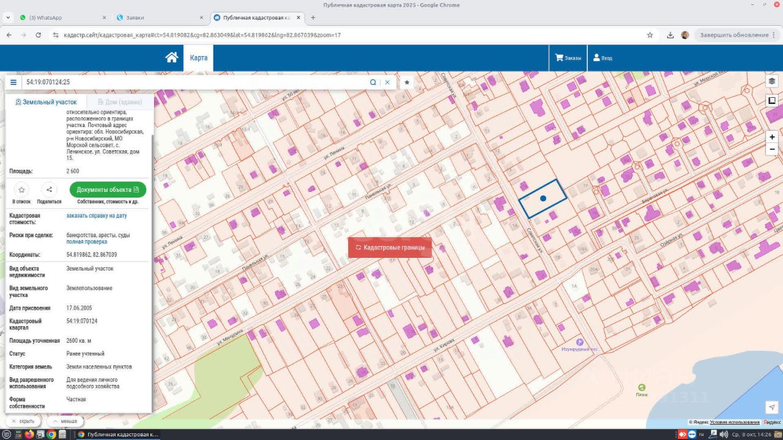
Task: Click the Категория земель value Земли населенных пунктов
Action: click(x=99, y=367)
